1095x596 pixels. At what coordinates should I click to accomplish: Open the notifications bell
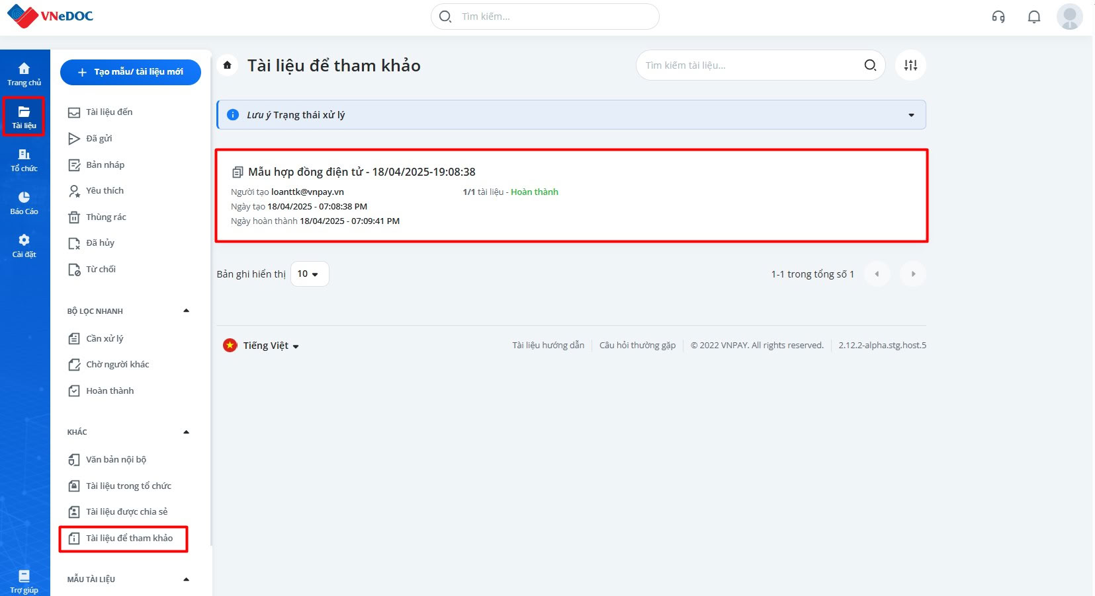(1034, 17)
